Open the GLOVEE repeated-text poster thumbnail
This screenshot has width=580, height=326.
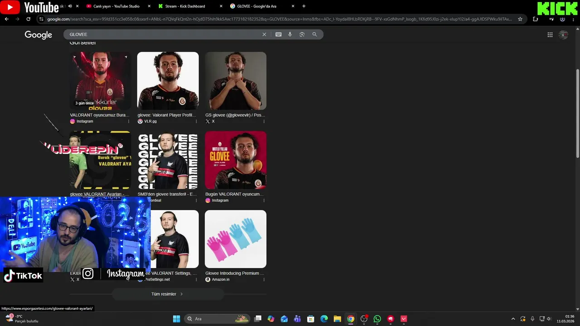(168, 160)
